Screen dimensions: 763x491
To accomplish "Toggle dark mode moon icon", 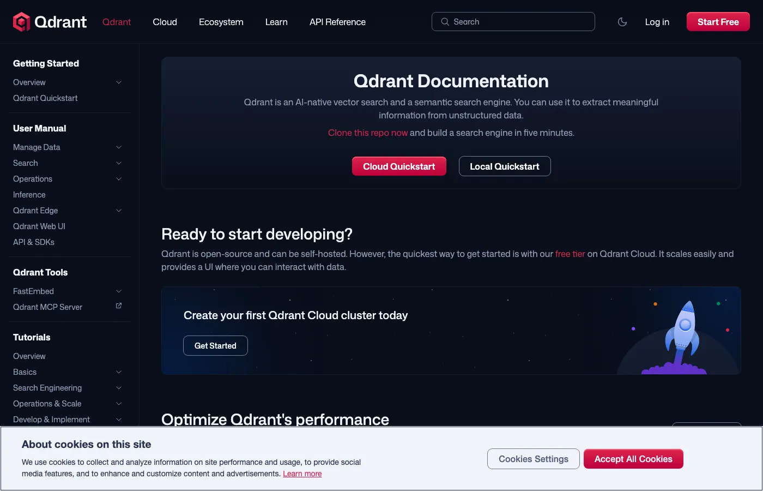I will pyautogui.click(x=622, y=22).
